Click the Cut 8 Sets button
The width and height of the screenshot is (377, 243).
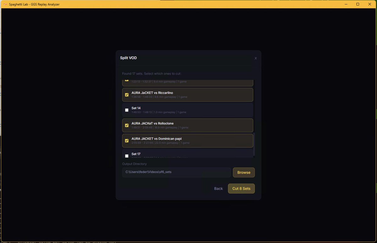pyautogui.click(x=241, y=188)
